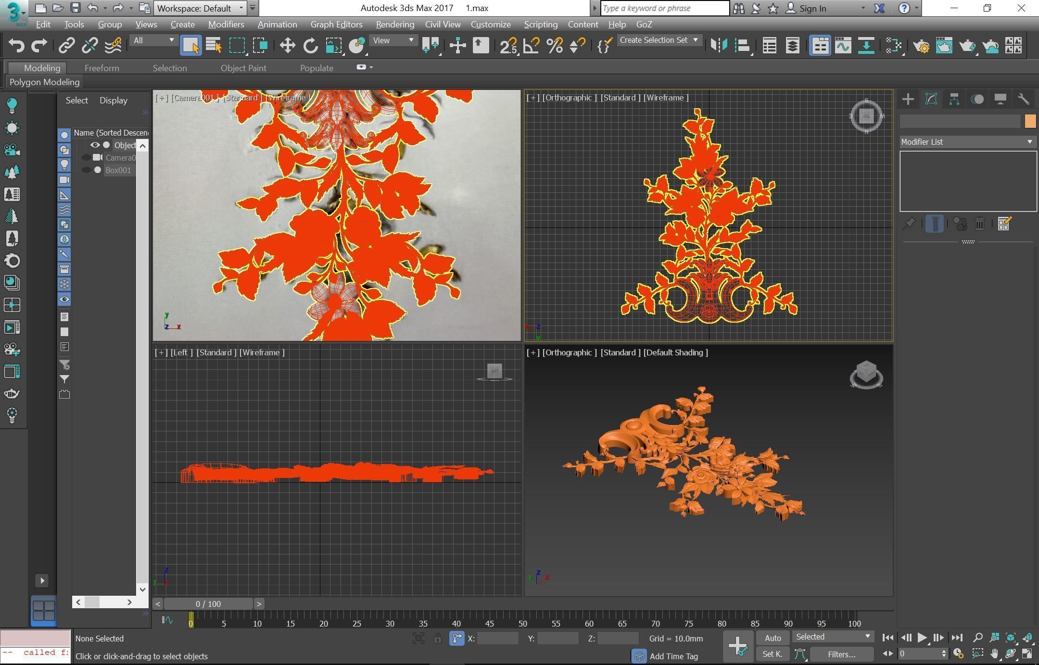Open Create Selection Set dropdown
Viewport: 1039px width, 665px height.
click(659, 40)
